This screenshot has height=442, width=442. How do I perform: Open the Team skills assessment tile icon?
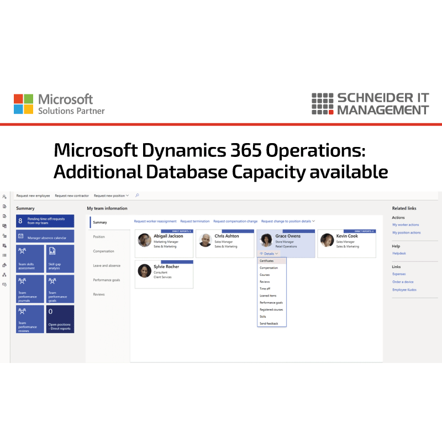tap(22, 251)
